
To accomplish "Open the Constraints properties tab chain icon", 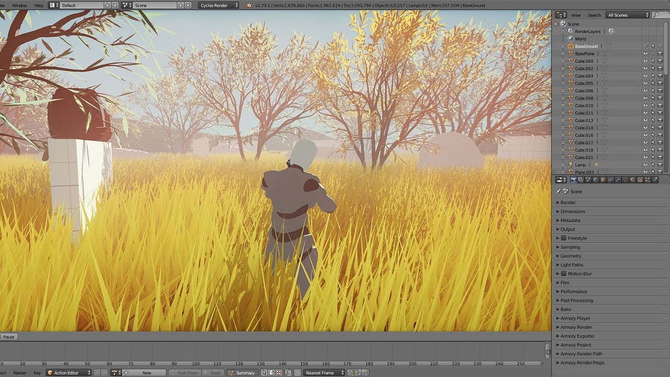I will pos(610,180).
